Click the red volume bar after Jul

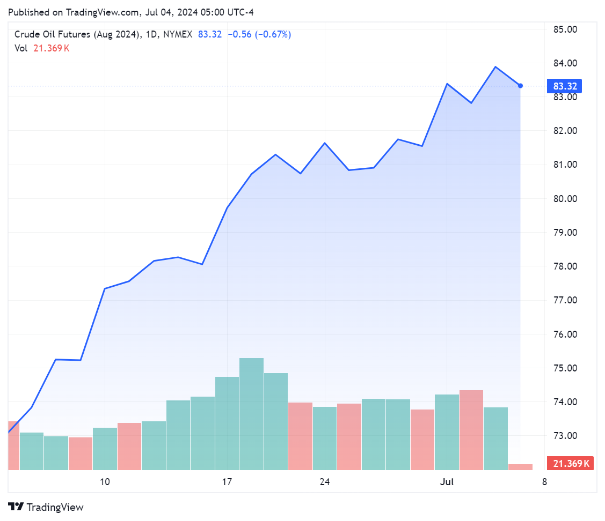(471, 430)
